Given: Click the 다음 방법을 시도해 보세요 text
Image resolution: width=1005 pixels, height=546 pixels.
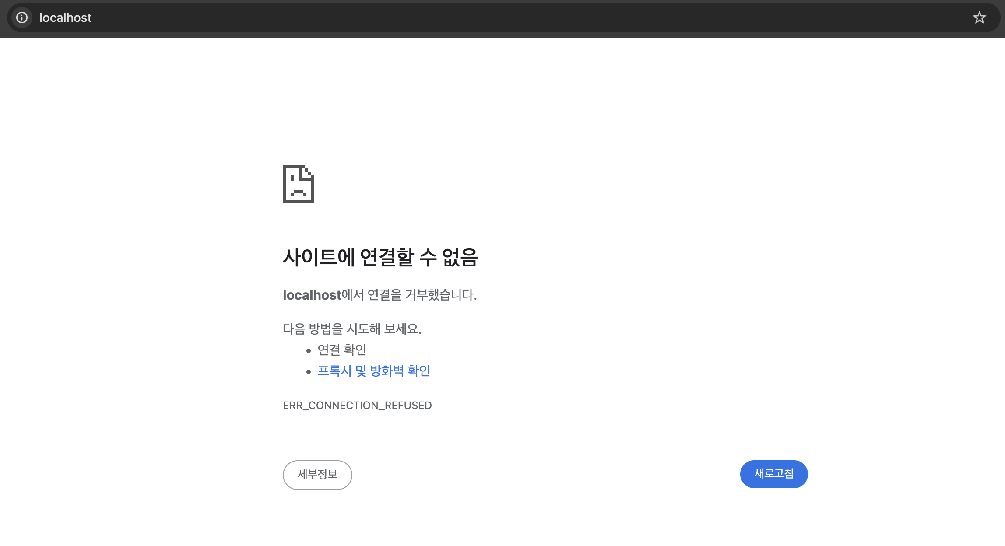Looking at the screenshot, I should (x=352, y=329).
